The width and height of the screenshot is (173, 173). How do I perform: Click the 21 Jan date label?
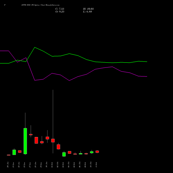pyautogui.click(x=13, y=165)
